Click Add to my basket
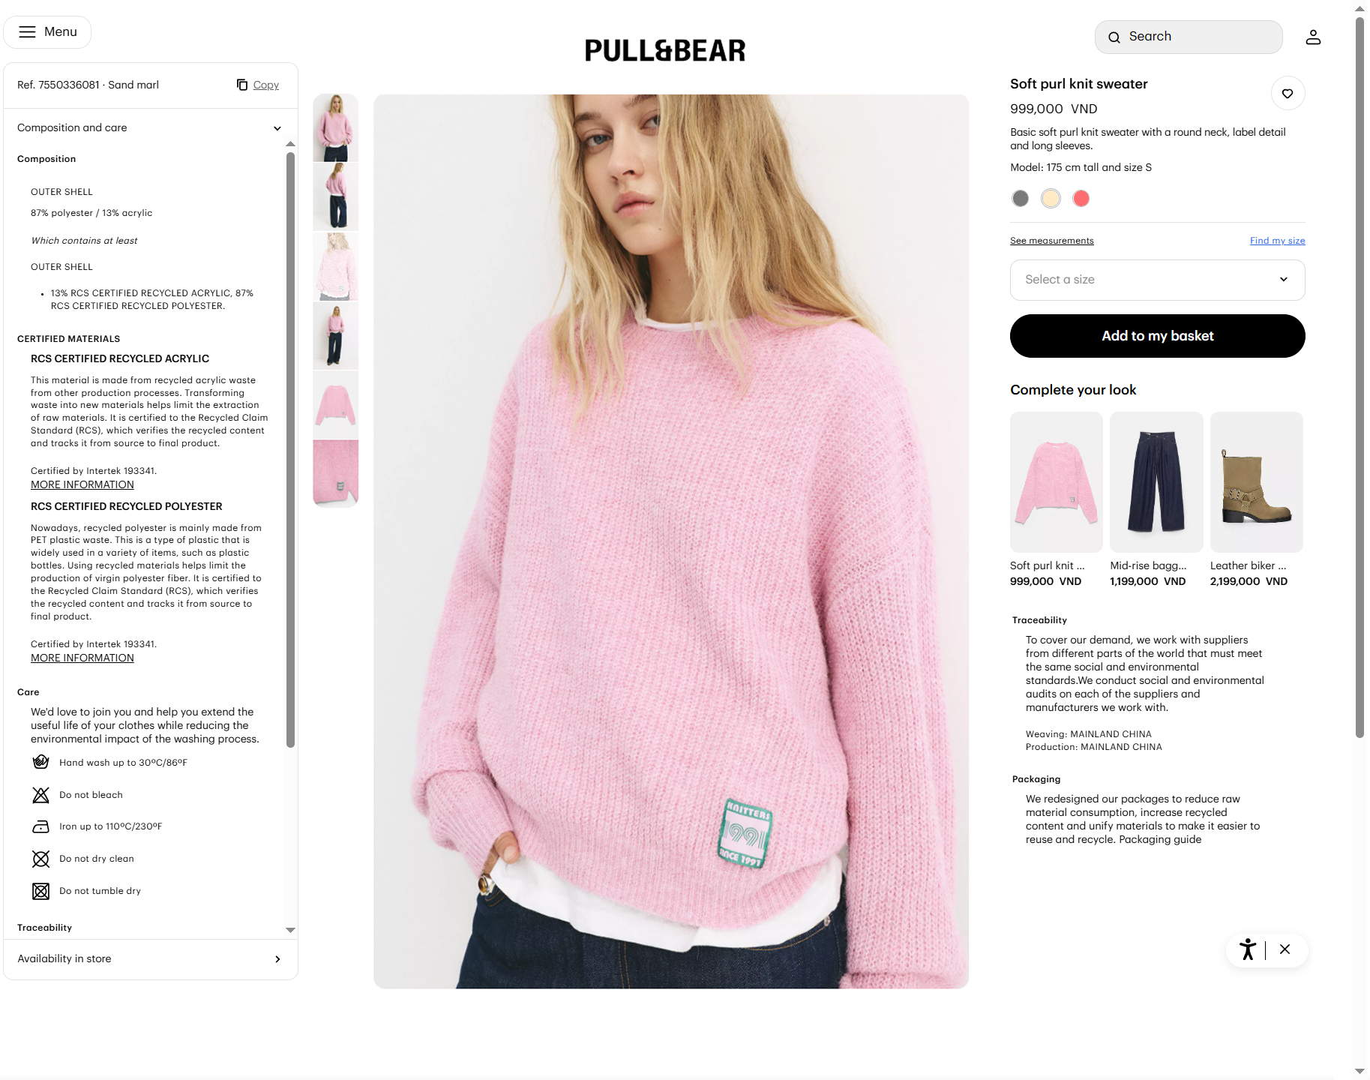Viewport: 1370px width, 1080px height. [x=1157, y=336]
